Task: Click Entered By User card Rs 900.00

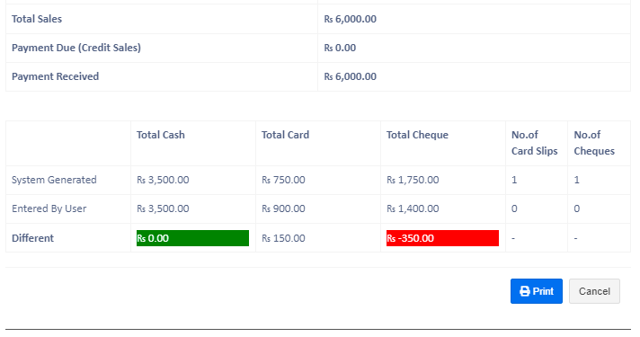Action: pos(283,208)
